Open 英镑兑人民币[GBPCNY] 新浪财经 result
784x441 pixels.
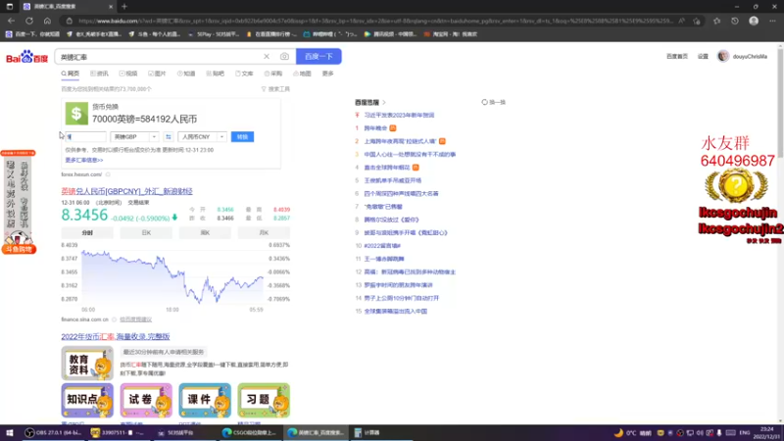126,191
